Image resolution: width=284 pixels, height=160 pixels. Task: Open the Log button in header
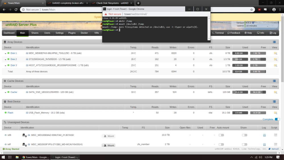coord(273,33)
